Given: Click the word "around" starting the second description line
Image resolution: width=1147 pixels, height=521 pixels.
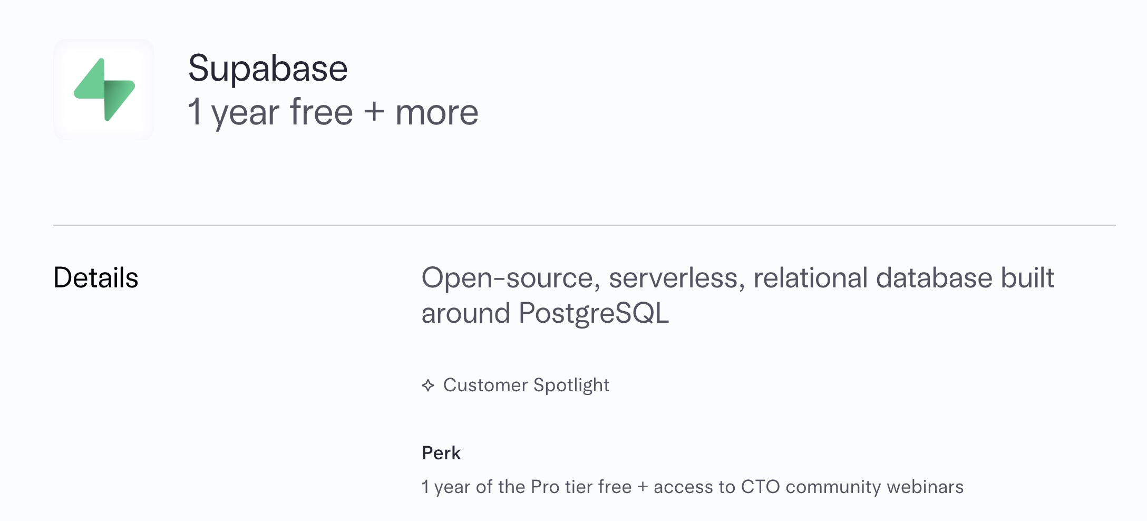Looking at the screenshot, I should [466, 313].
